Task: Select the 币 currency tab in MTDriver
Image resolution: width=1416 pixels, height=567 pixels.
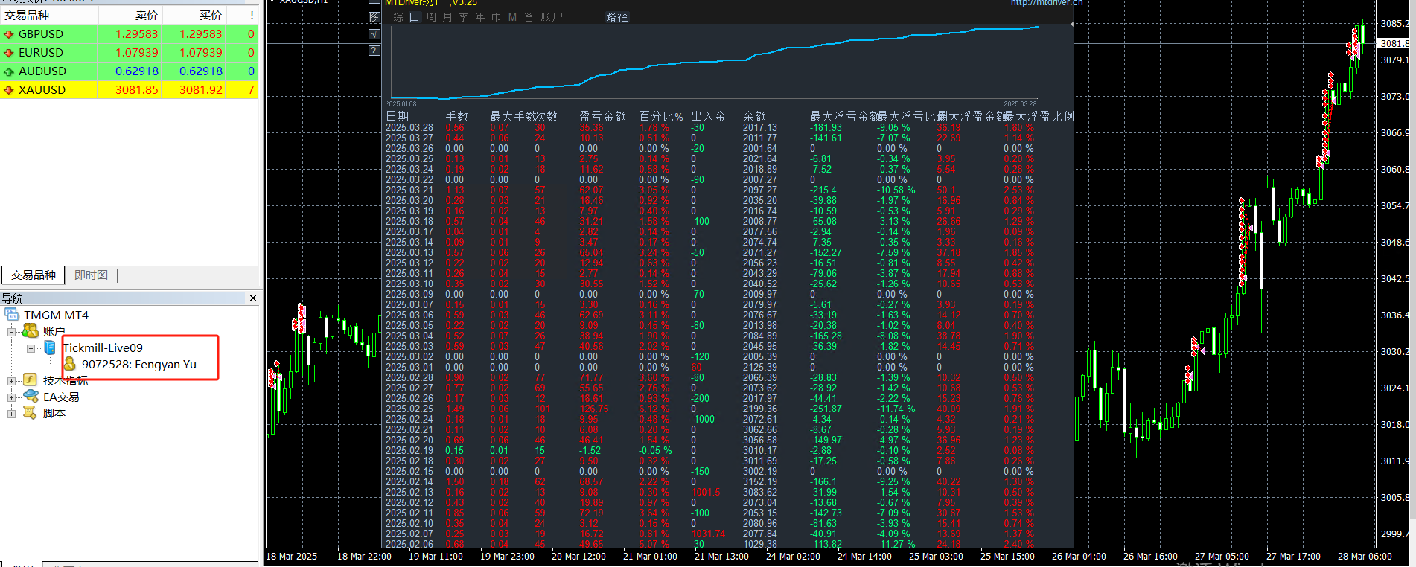Action: (x=497, y=17)
